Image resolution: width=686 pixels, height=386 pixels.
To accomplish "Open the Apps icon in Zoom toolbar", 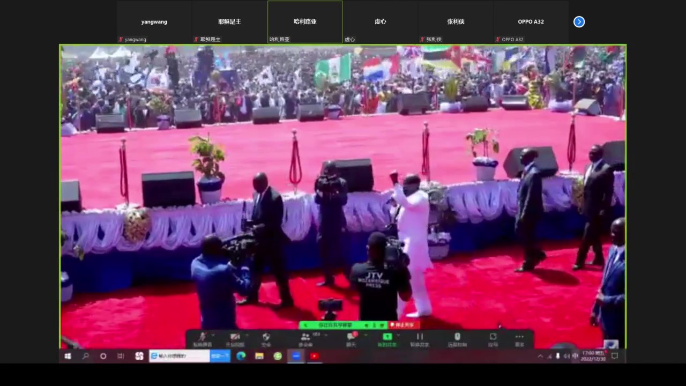I will pyautogui.click(x=493, y=338).
